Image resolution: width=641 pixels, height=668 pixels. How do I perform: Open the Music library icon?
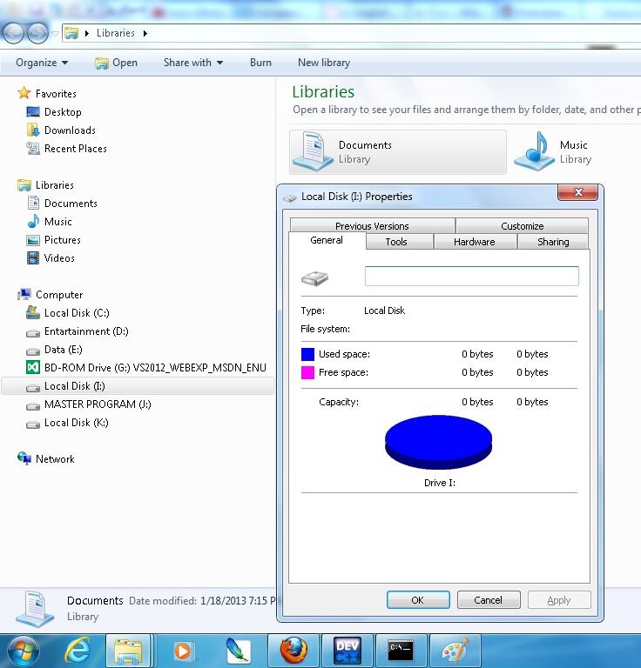click(535, 151)
